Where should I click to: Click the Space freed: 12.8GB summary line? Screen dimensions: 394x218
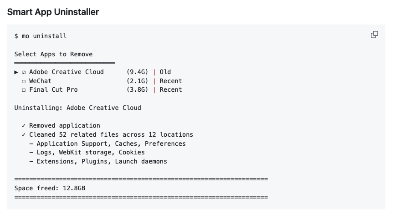click(50, 188)
